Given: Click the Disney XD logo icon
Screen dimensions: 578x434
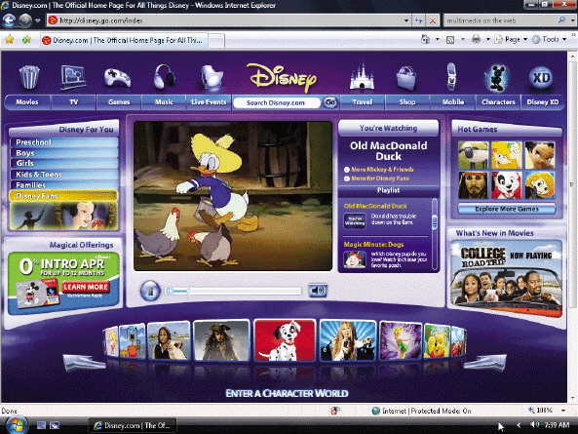Looking at the screenshot, I should coord(541,78).
